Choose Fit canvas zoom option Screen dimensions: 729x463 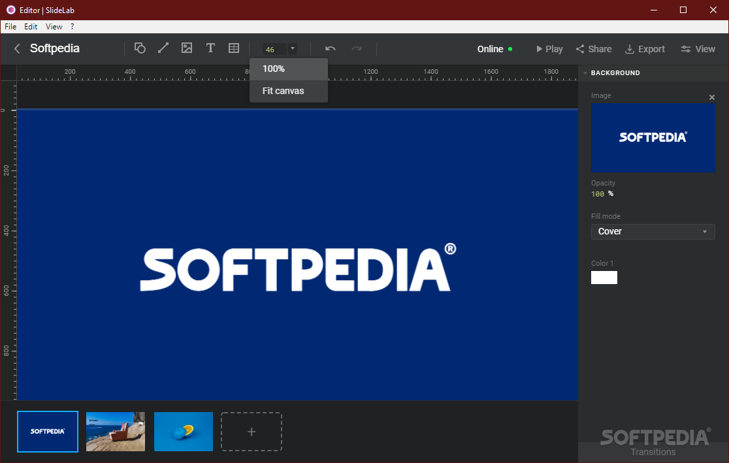coord(289,91)
